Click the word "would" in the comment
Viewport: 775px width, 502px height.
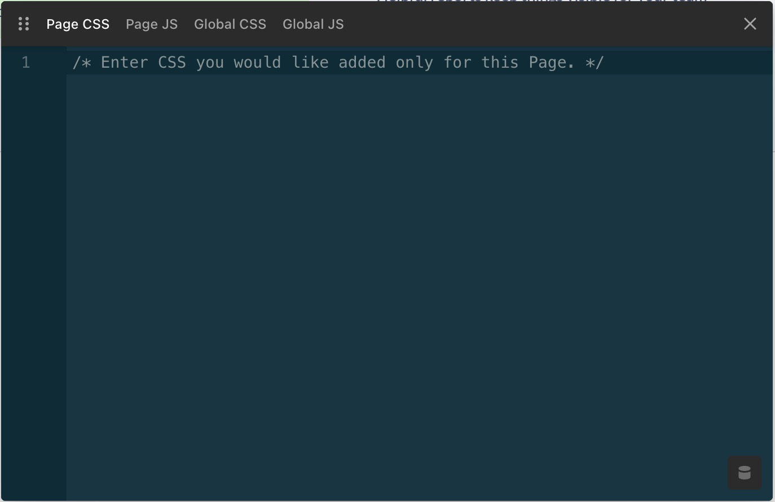(257, 63)
